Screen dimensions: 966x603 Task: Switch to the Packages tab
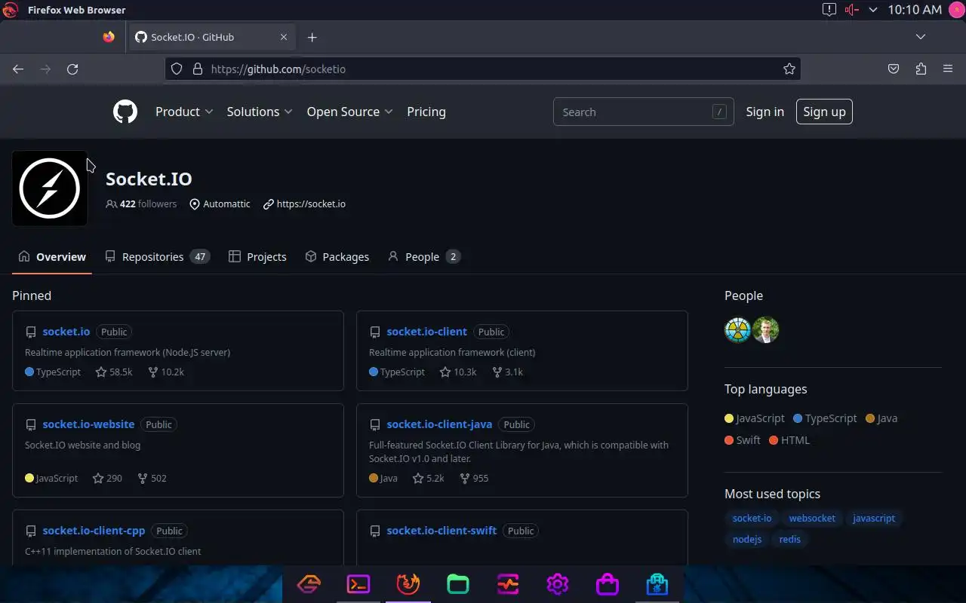(x=337, y=256)
